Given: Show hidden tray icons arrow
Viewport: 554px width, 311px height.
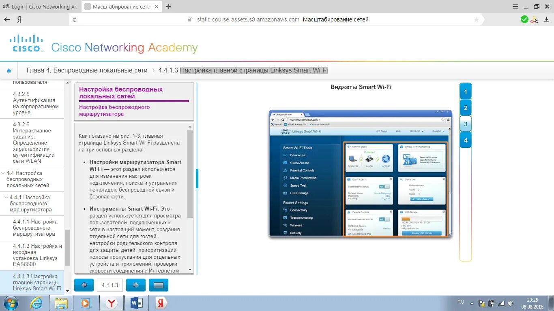Looking at the screenshot, I should click(x=472, y=303).
